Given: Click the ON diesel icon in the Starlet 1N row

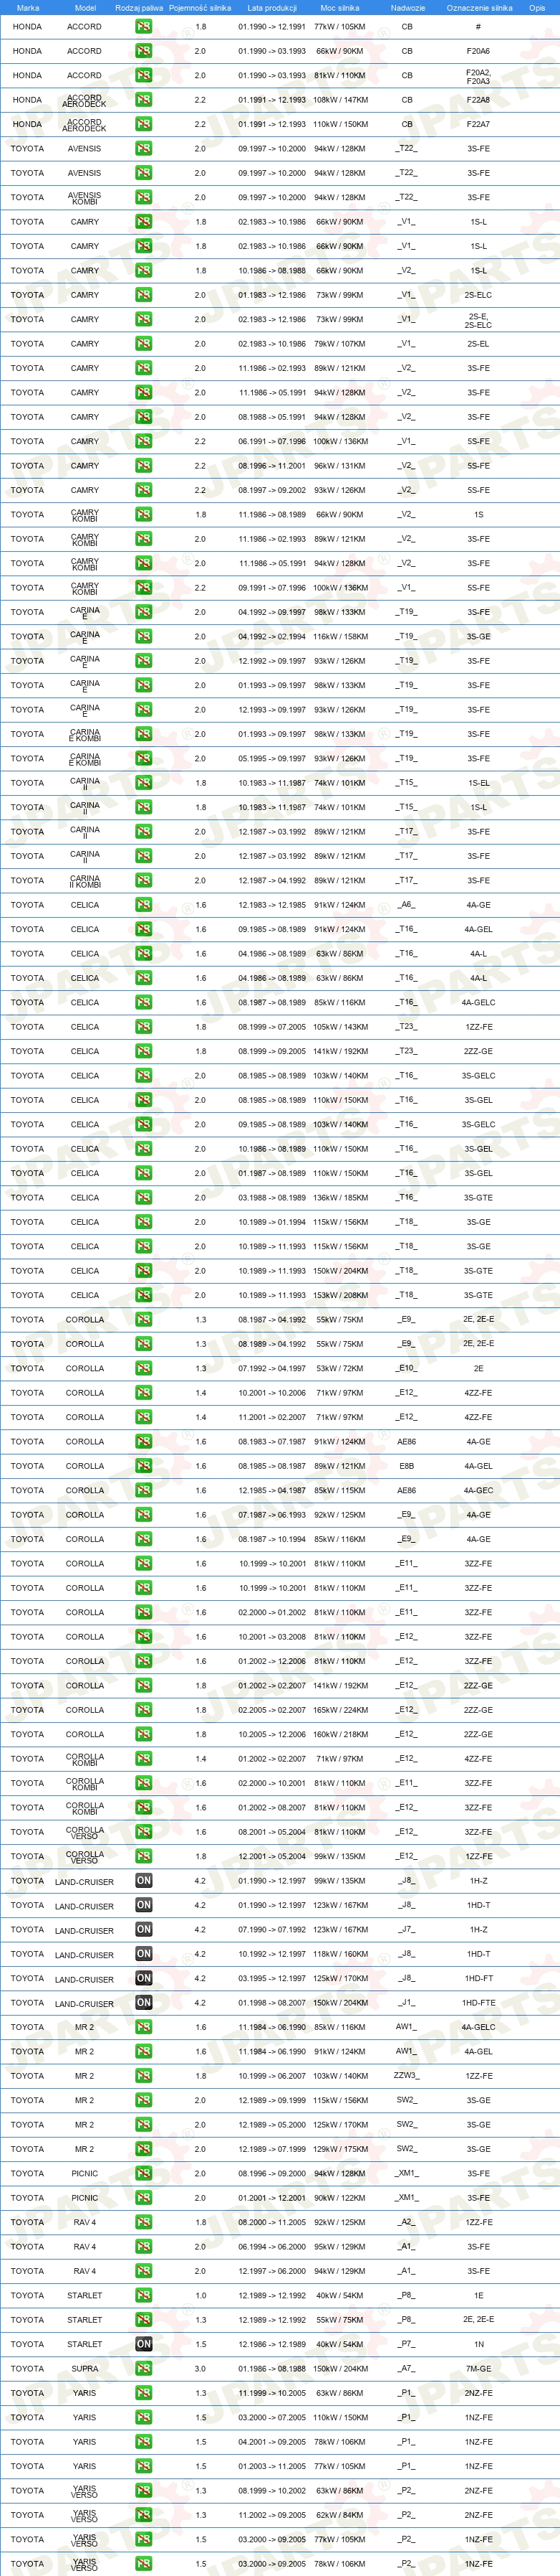Looking at the screenshot, I should click(x=144, y=2344).
